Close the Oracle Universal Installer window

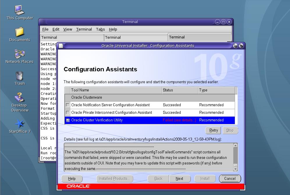(x=241, y=46)
